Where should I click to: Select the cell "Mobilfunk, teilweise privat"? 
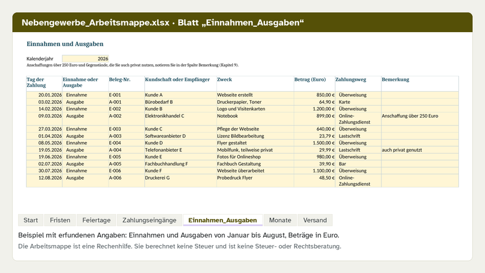255,150
